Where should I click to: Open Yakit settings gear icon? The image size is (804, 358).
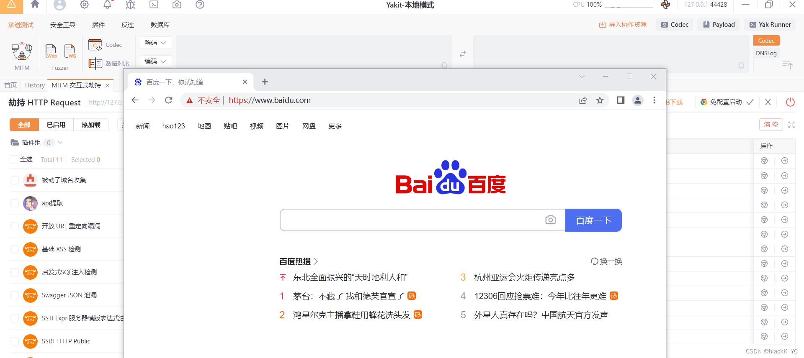(84, 5)
